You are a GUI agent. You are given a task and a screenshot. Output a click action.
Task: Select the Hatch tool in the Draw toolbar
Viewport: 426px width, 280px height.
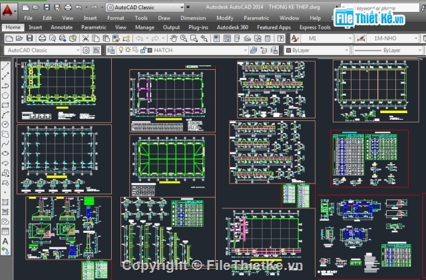point(5,202)
